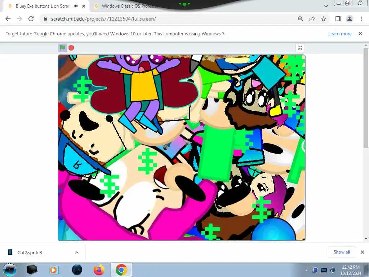The image size is (369, 277).
Task: Open the volume tray icon
Action: 333,270
